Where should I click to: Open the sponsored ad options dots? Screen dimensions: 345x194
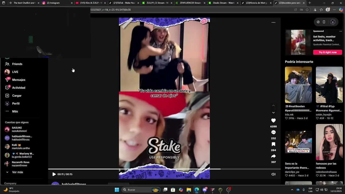point(340,31)
